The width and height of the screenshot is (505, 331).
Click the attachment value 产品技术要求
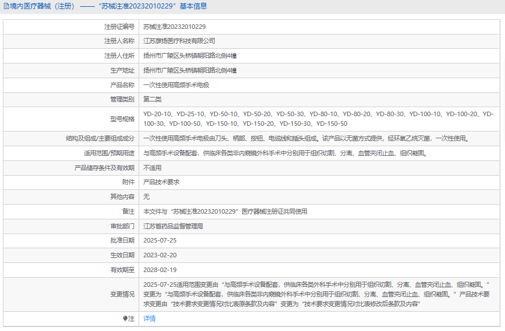[161, 182]
